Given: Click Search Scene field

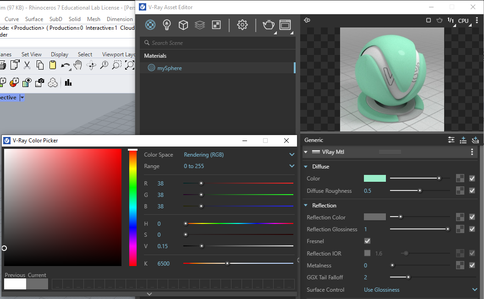Looking at the screenshot, I should (218, 43).
